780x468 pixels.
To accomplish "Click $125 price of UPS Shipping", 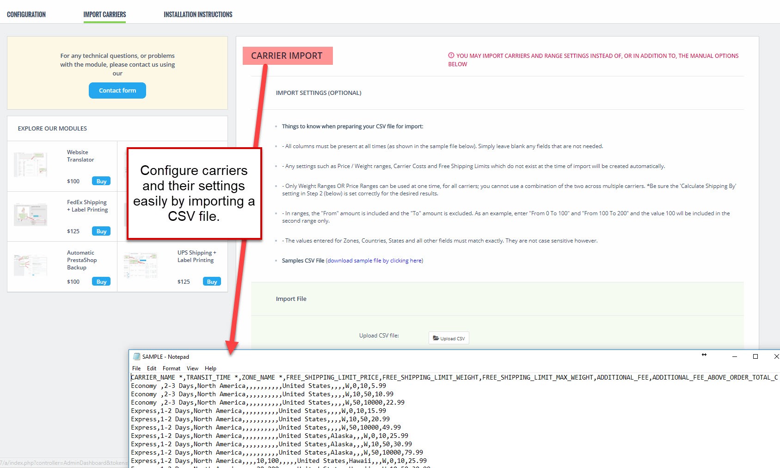I will pos(184,281).
